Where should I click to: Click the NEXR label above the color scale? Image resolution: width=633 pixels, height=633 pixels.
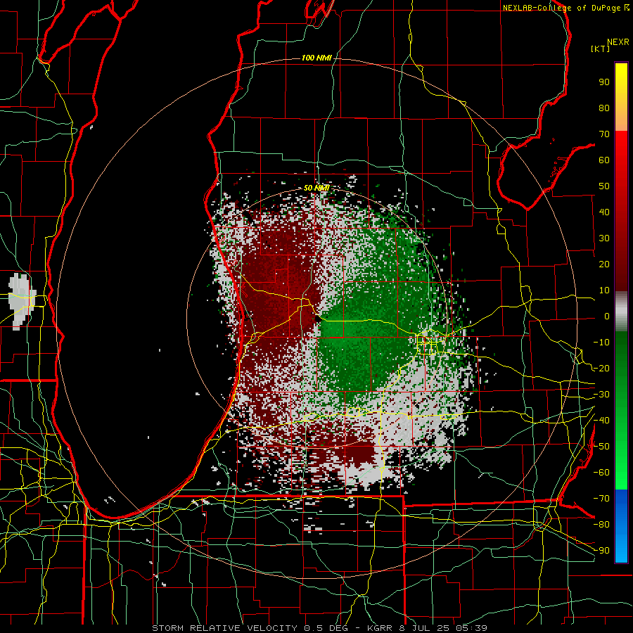pyautogui.click(x=618, y=42)
